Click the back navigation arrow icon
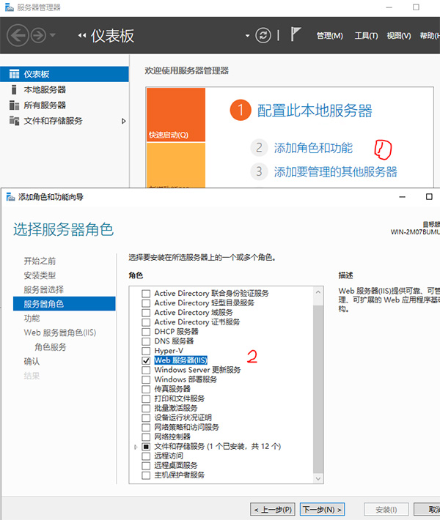The width and height of the screenshot is (440, 520). click(18, 35)
